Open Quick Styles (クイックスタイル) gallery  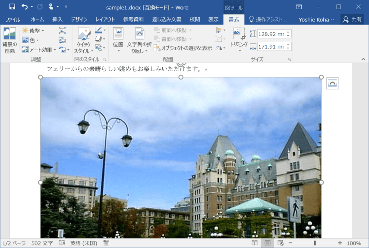[x=84, y=41]
